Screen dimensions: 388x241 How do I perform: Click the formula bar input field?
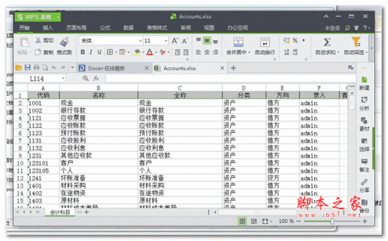click(x=230, y=79)
